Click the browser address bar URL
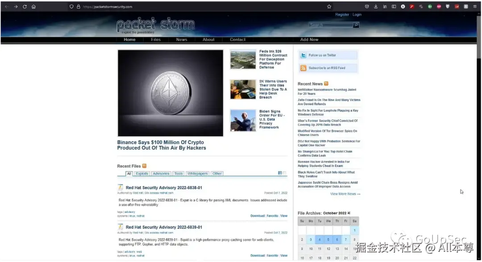The width and height of the screenshot is (482, 262). point(108,6)
